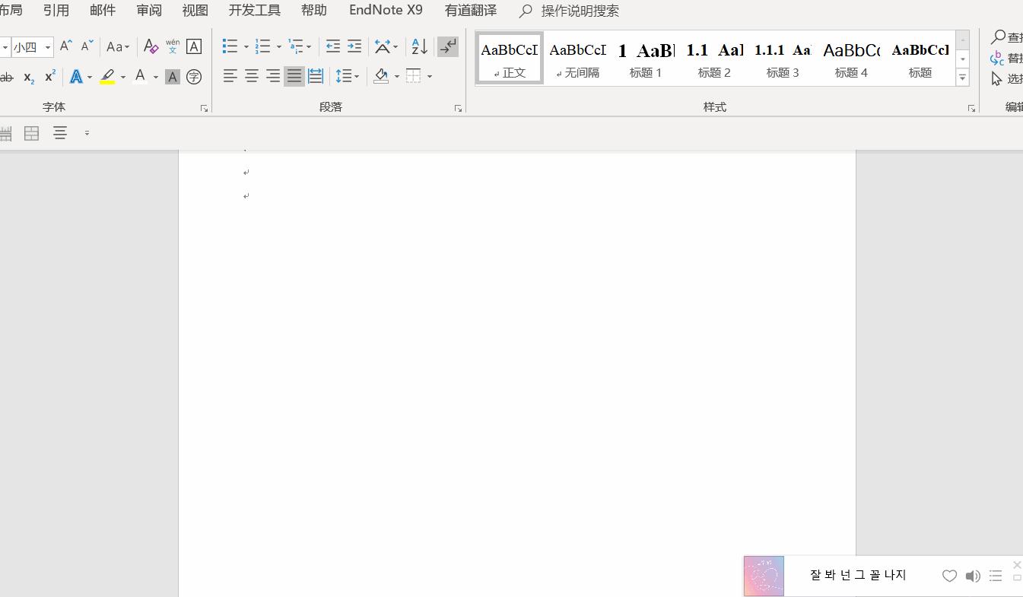Expand the numbering style dropdown arrow
This screenshot has width=1023, height=597.
click(279, 47)
